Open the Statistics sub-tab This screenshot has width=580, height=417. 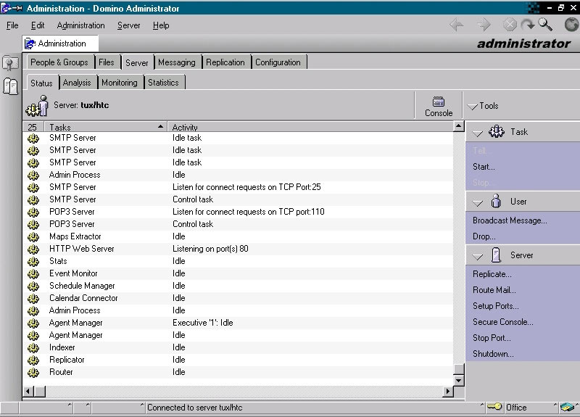(x=163, y=83)
